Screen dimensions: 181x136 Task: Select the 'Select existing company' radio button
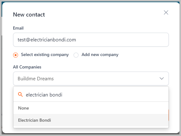point(16,55)
